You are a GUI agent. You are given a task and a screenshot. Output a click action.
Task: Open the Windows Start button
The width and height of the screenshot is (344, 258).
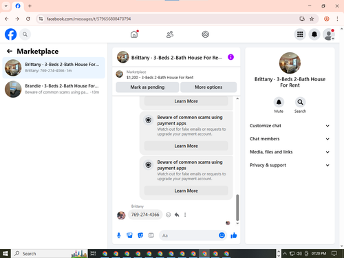tap(6, 253)
